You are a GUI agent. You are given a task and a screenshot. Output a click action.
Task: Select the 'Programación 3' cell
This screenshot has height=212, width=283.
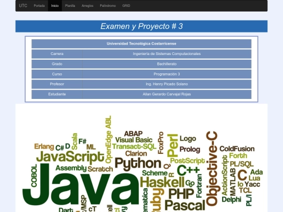167,74
